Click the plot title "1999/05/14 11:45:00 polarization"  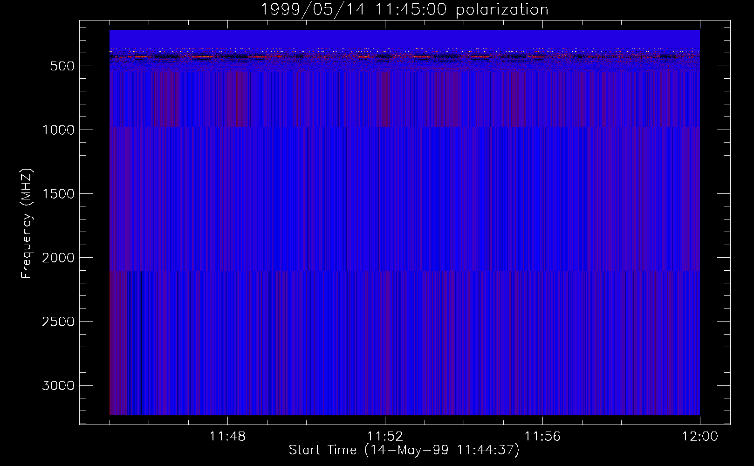click(x=404, y=9)
